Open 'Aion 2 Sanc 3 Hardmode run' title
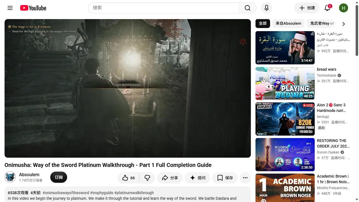 tap(331, 108)
